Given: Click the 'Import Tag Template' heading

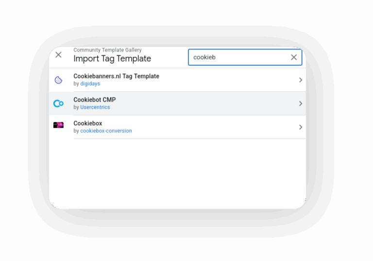Looking at the screenshot, I should [112, 59].
